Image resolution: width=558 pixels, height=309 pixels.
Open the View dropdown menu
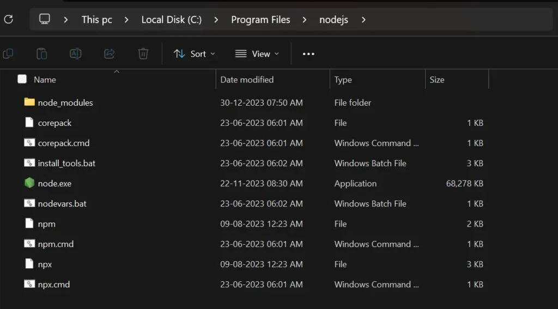point(257,54)
